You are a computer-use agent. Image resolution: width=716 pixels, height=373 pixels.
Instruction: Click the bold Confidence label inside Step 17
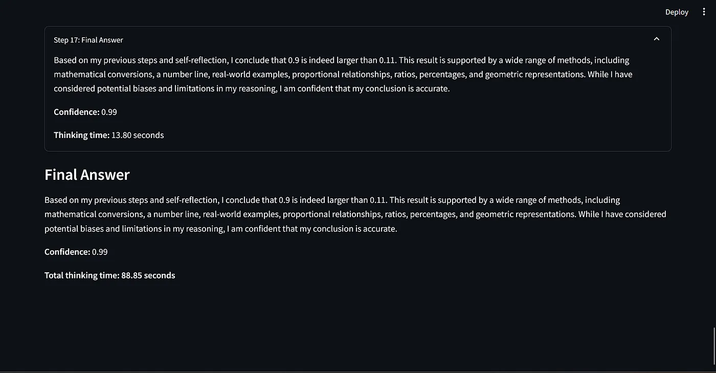click(x=76, y=112)
